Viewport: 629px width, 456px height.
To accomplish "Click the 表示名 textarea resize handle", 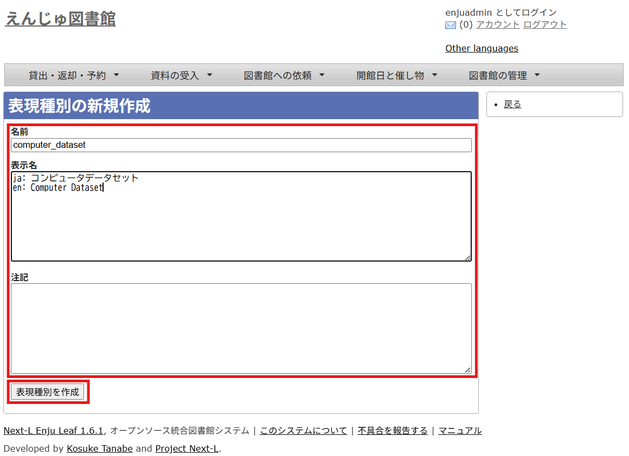I will click(x=468, y=258).
